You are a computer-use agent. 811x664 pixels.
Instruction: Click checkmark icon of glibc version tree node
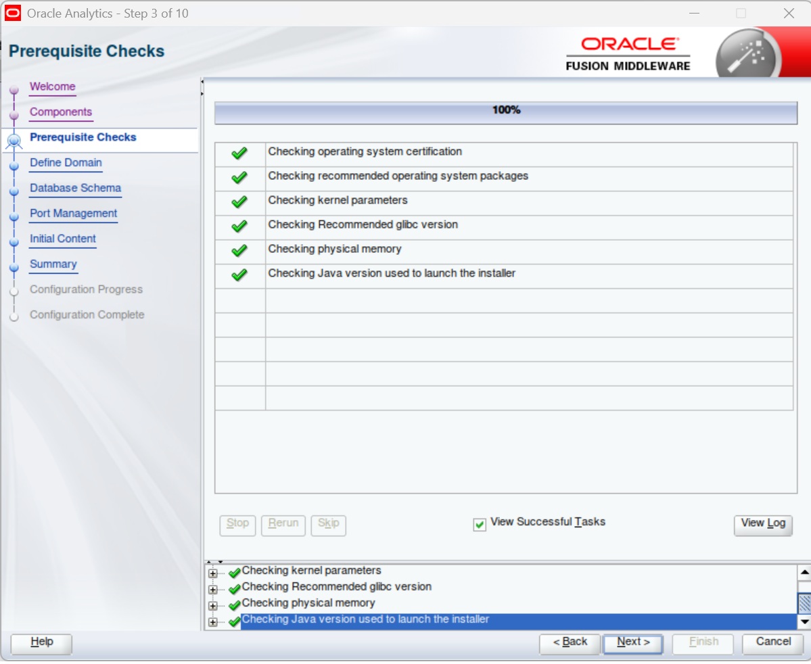click(x=234, y=588)
